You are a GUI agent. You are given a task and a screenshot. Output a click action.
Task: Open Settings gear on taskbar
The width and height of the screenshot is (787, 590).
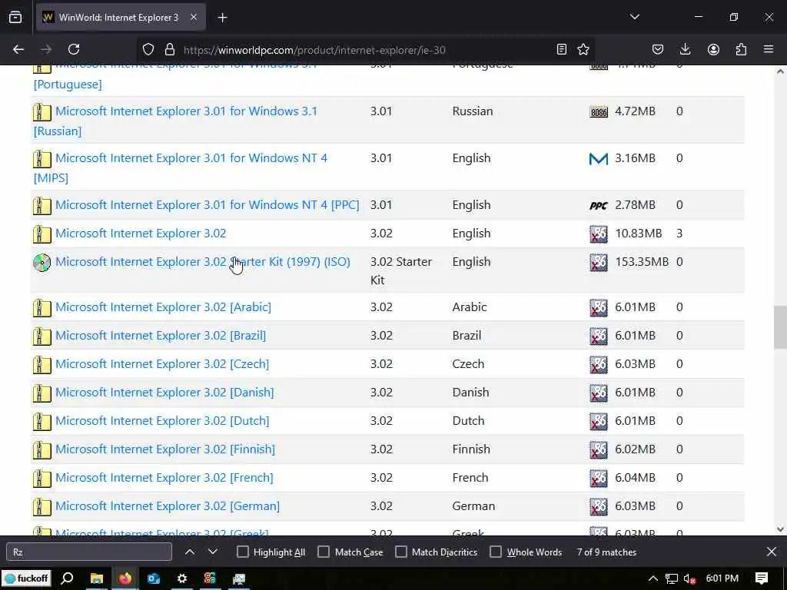(x=181, y=578)
